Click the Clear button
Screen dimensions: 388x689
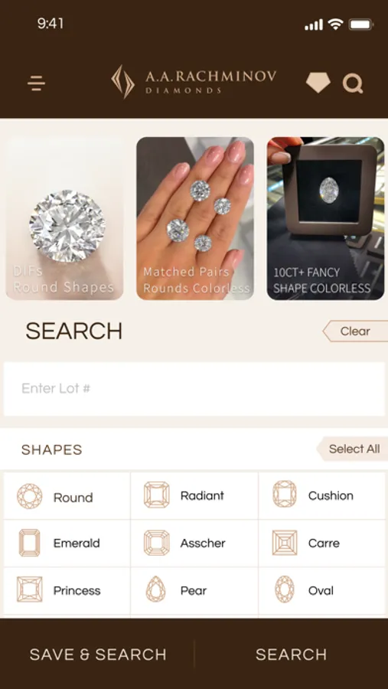[356, 331]
